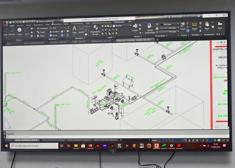Open the Vista ribbon tab

coord(47,25)
